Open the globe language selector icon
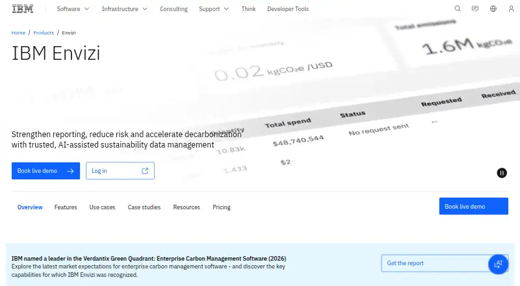This screenshot has width=520, height=286. (x=493, y=8)
